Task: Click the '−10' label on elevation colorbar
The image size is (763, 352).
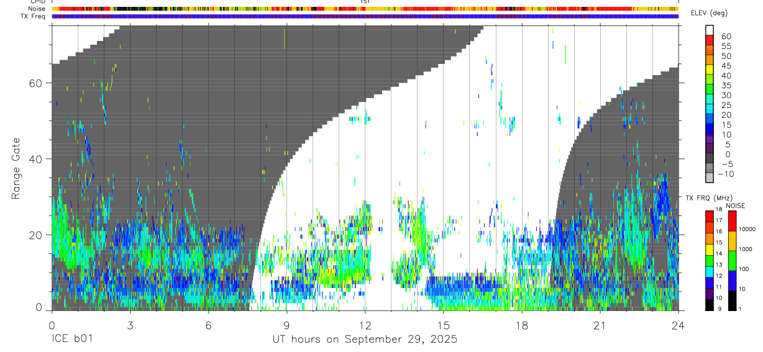Action: pyautogui.click(x=726, y=174)
